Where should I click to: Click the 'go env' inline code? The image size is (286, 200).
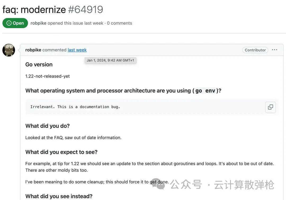205,91
